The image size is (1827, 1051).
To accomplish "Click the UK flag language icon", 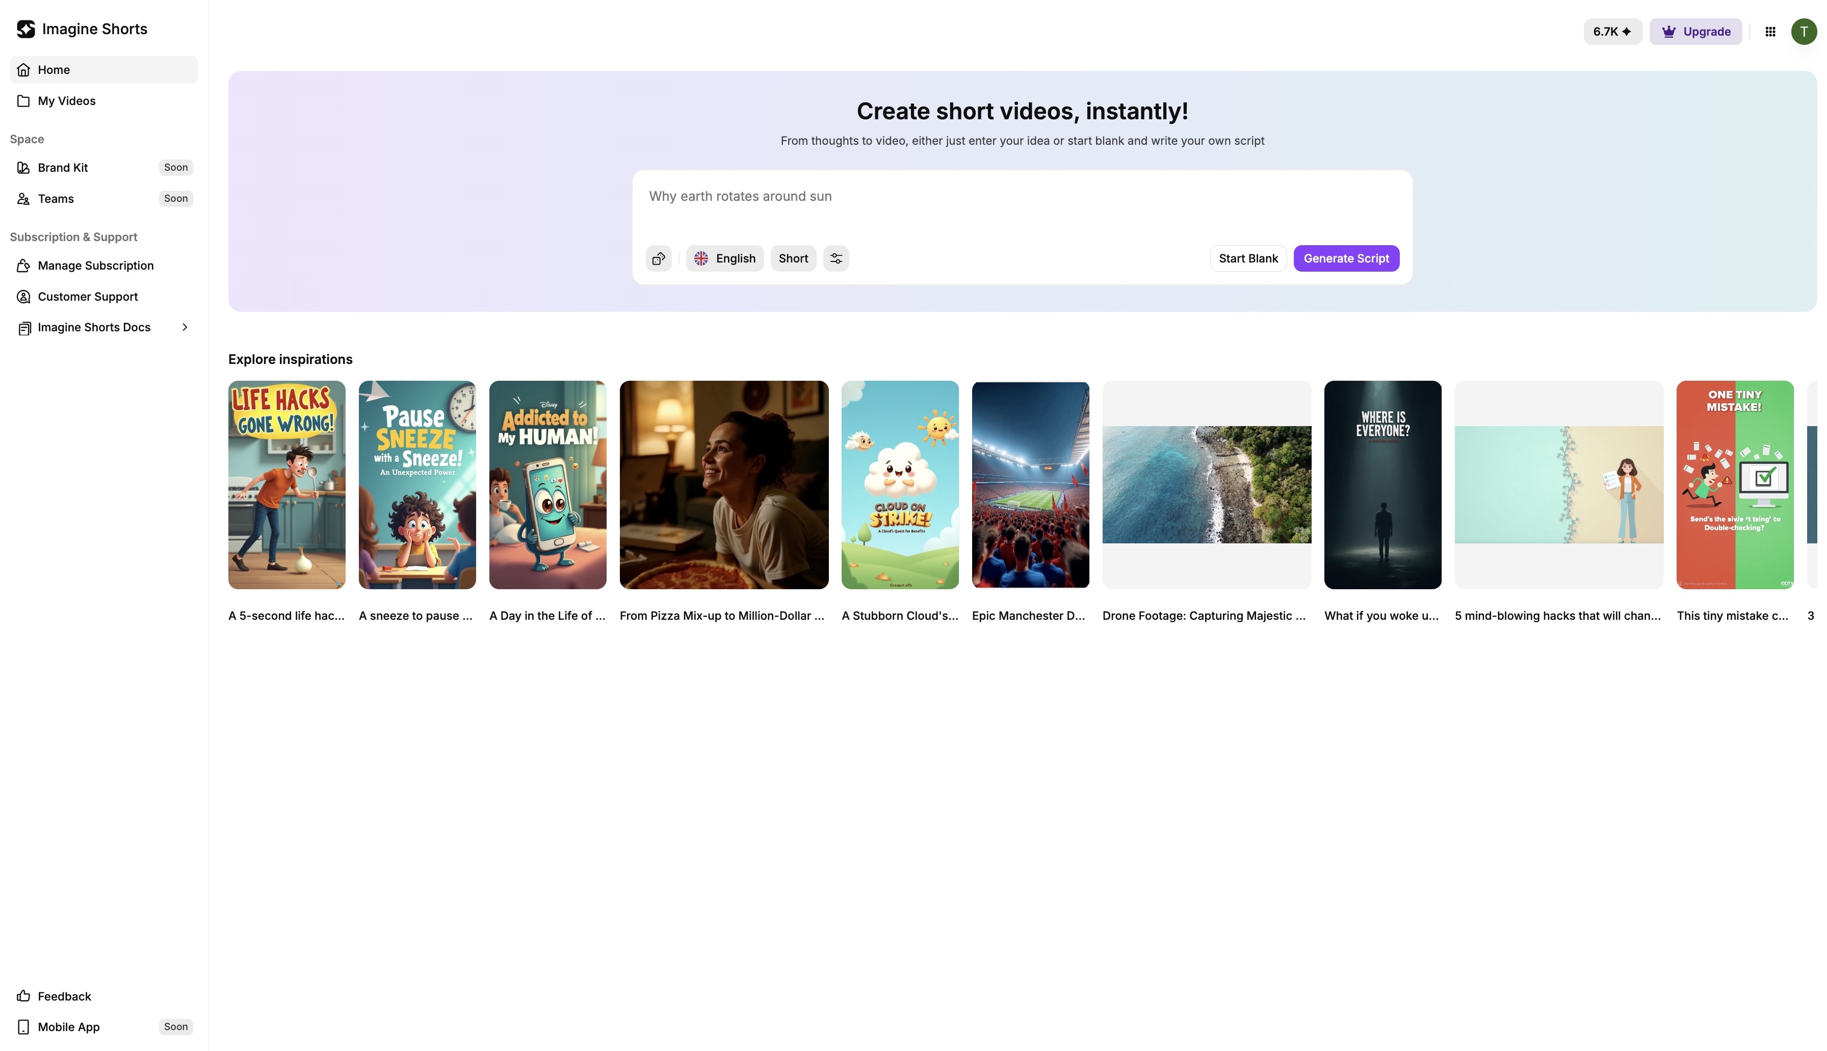I will click(701, 258).
